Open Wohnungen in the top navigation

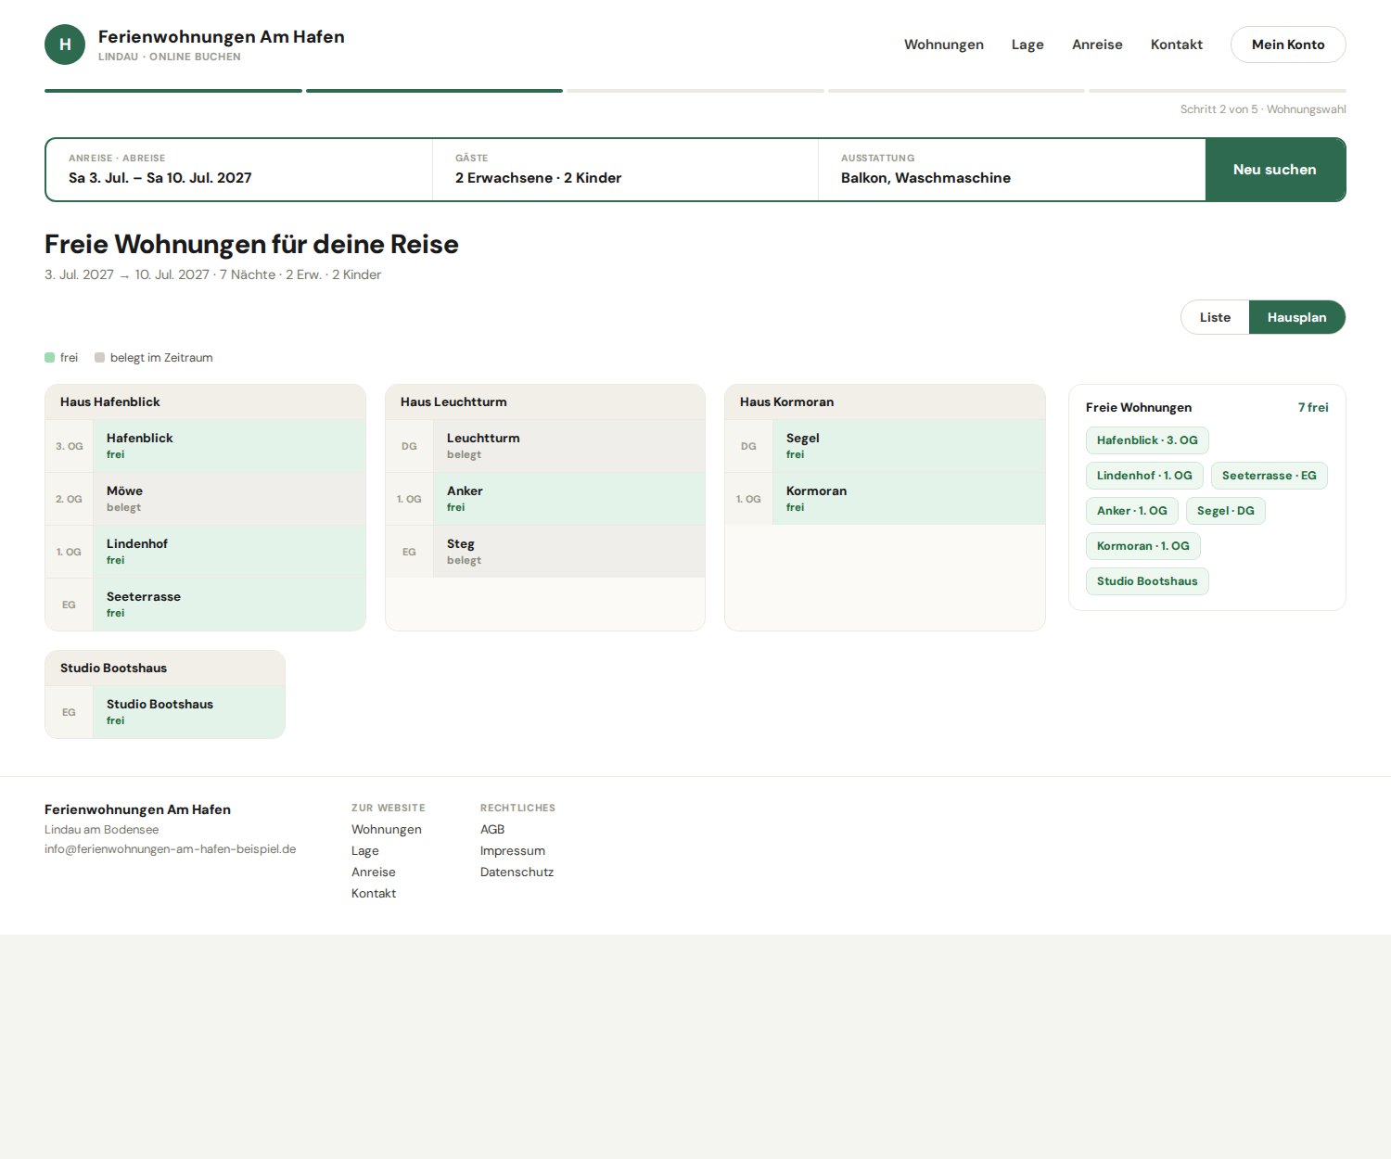[944, 45]
